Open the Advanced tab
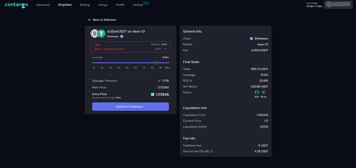This screenshot has width=356, height=168. point(43,5)
